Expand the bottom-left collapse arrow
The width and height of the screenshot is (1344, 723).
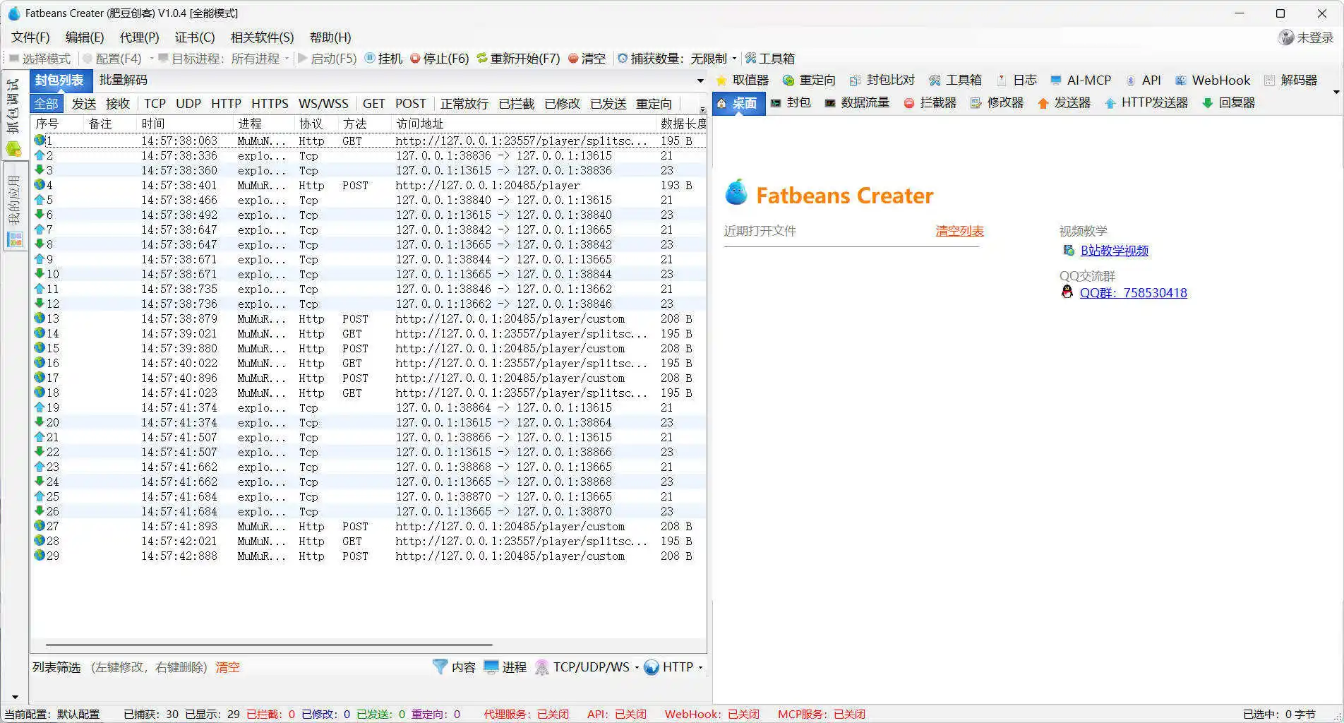click(15, 697)
